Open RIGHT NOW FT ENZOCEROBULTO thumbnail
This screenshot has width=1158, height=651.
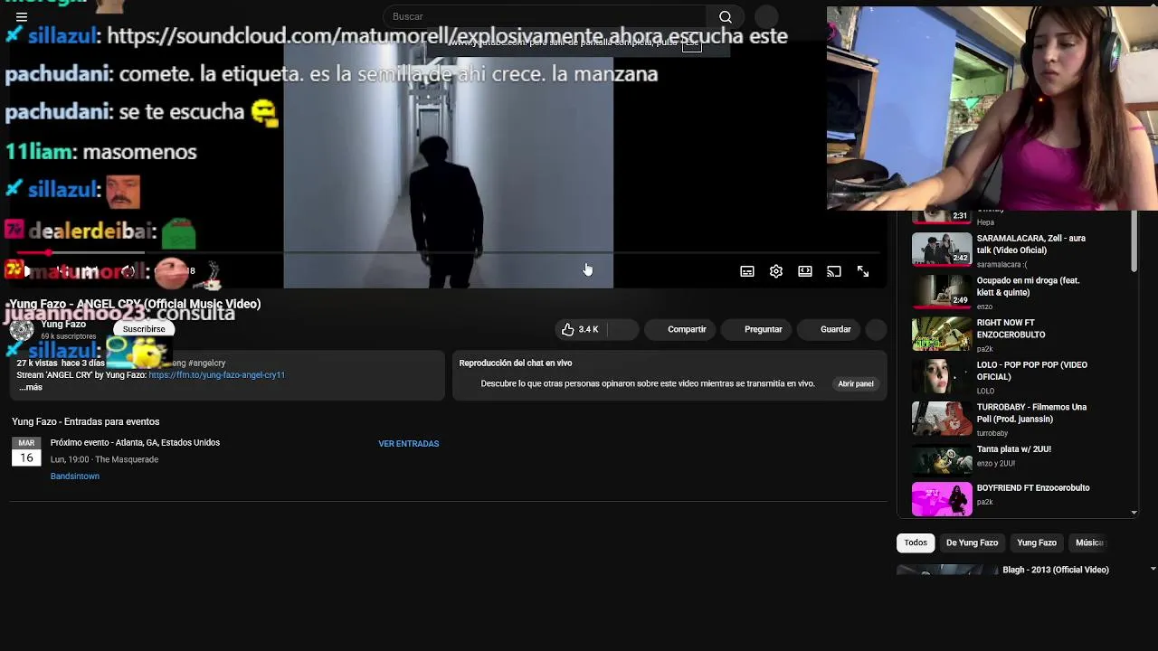point(942,334)
